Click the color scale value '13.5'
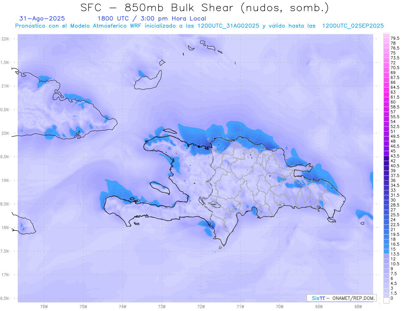Viewport: 402px width, 311px height. [x=396, y=254]
